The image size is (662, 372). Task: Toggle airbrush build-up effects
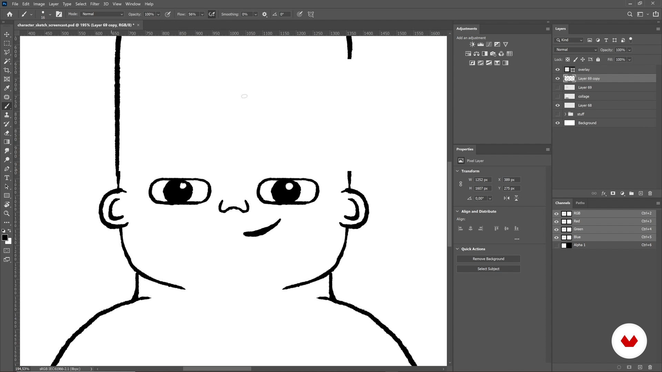[x=212, y=14]
